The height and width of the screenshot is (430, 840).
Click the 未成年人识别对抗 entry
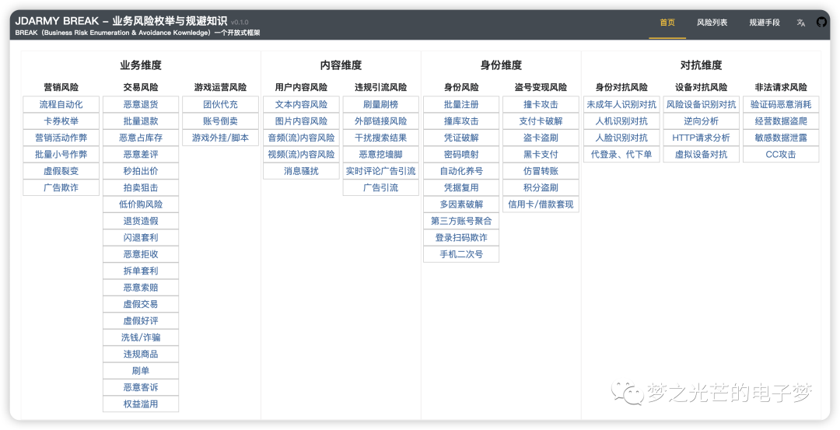(621, 104)
